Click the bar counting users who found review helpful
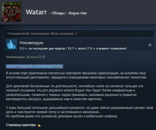Image resolution: width=156 pixels, height=130 pixels. [x=80, y=33]
